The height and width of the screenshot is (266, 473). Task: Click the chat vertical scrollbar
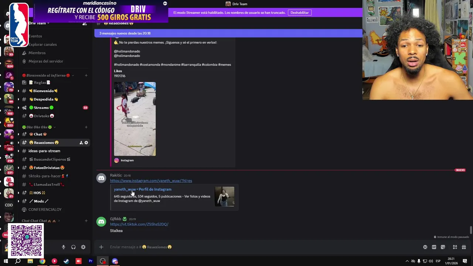point(471,230)
